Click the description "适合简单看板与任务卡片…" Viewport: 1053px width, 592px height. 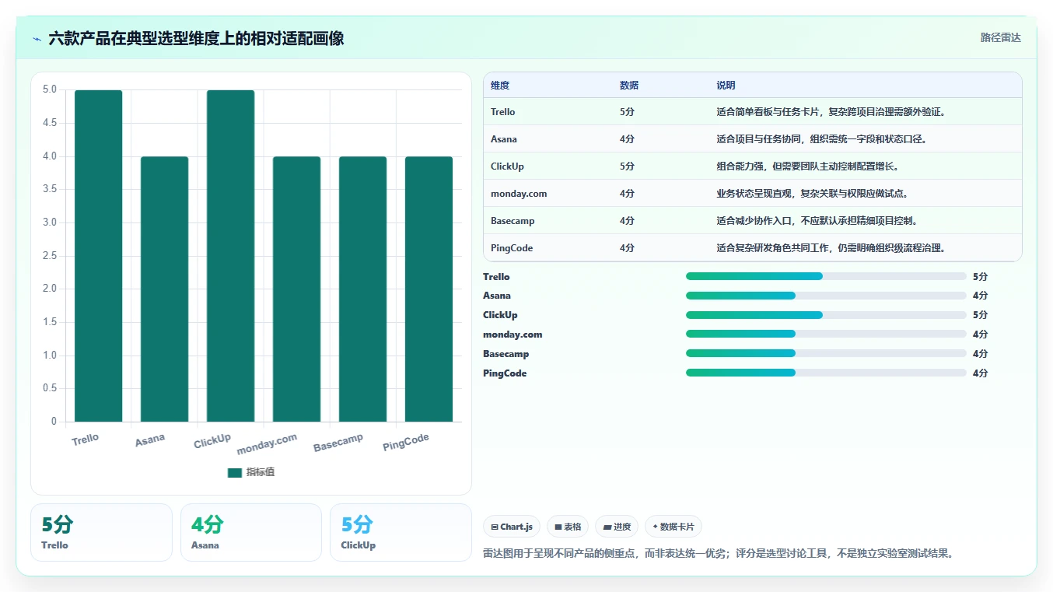tap(831, 112)
